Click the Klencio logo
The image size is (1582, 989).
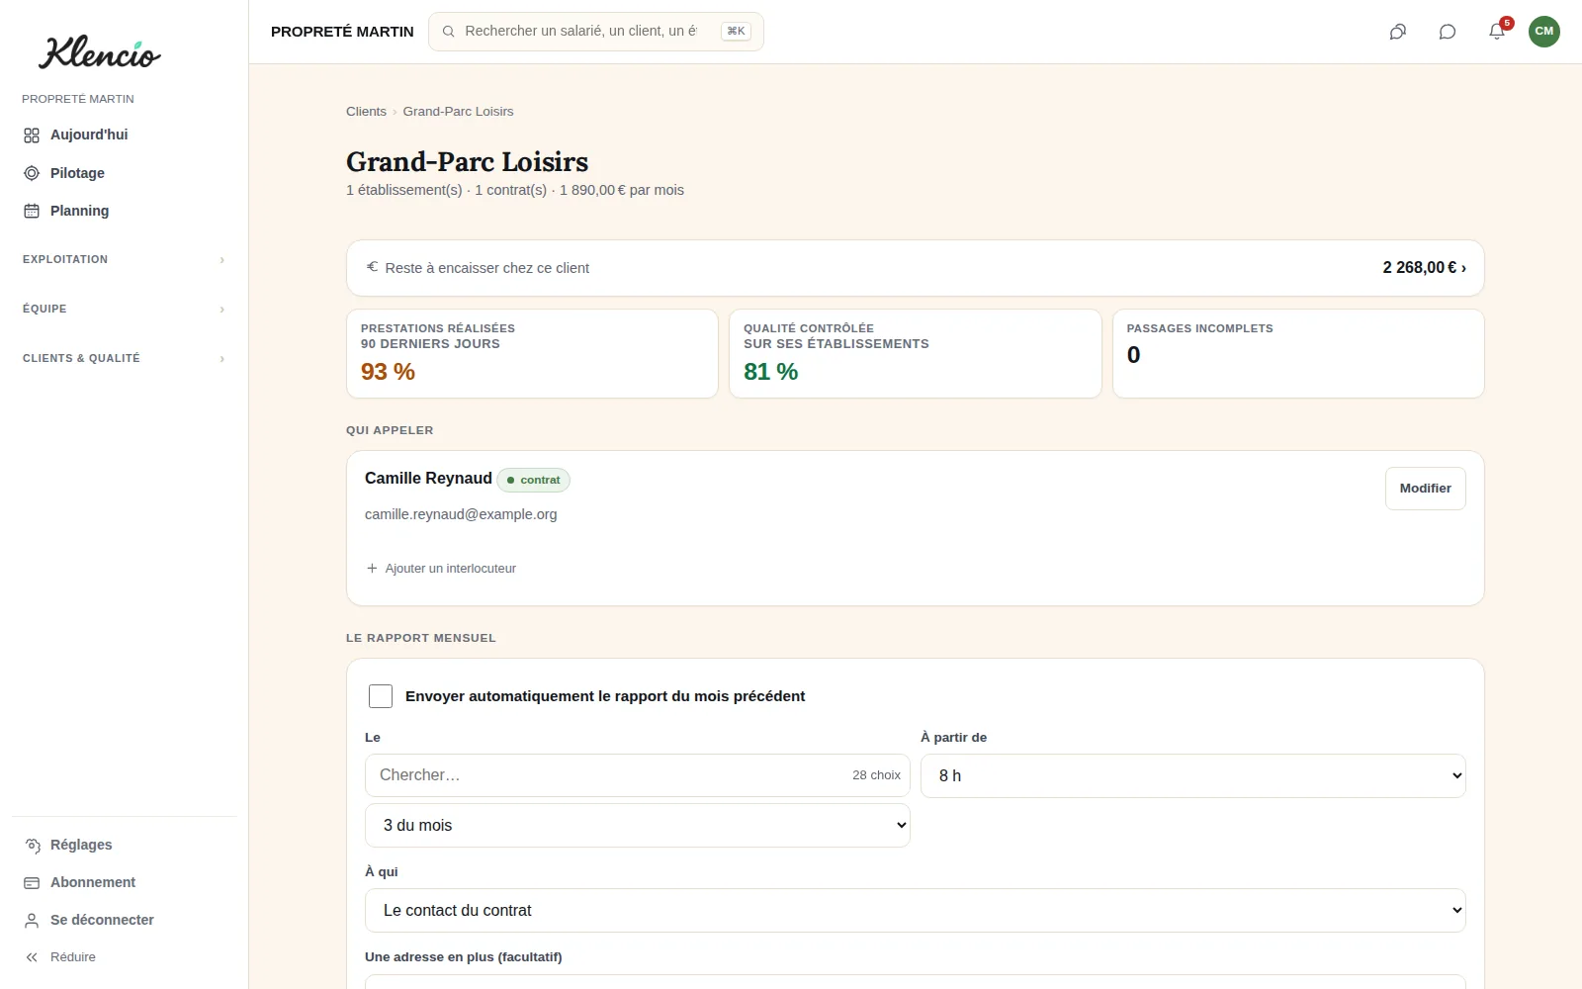click(99, 52)
